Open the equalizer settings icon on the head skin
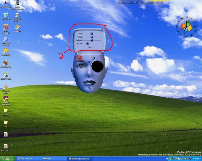 coord(79,58)
